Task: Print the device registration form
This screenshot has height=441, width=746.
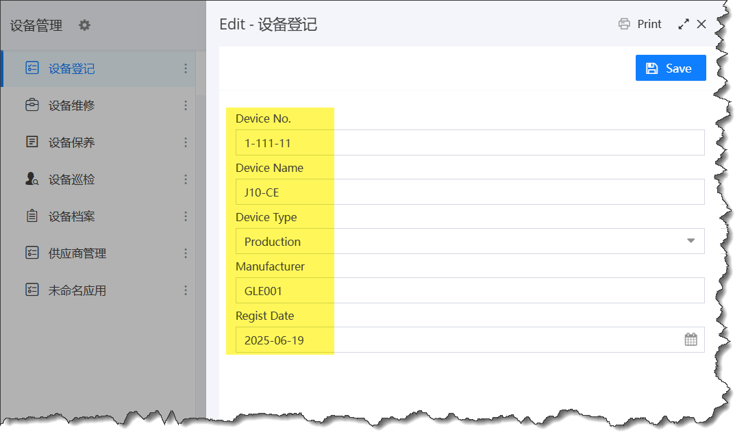Action: [x=640, y=24]
